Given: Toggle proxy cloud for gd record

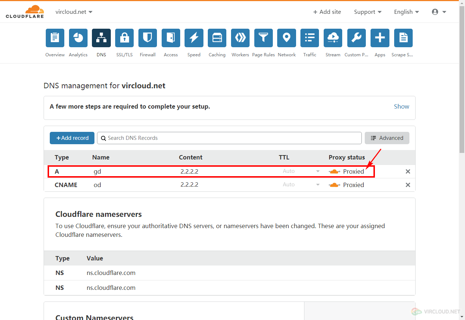Looking at the screenshot, I should pyautogui.click(x=335, y=171).
